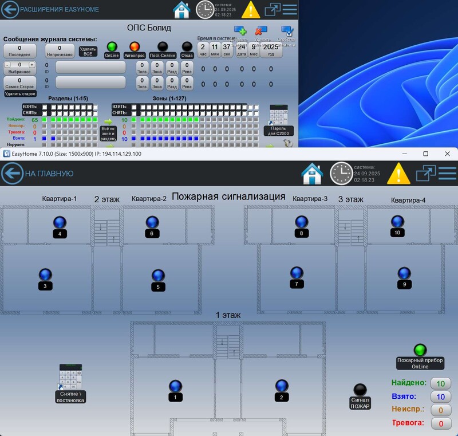Click the clock icon in the lower header
The width and height of the screenshot is (458, 436).
point(341,173)
